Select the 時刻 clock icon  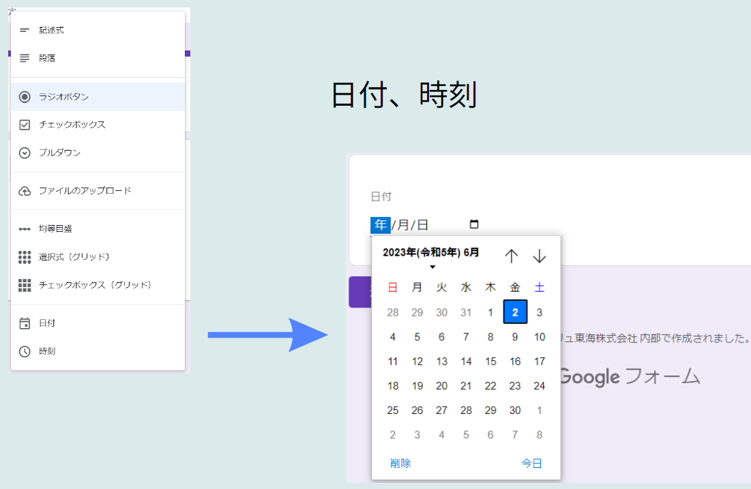coord(25,351)
